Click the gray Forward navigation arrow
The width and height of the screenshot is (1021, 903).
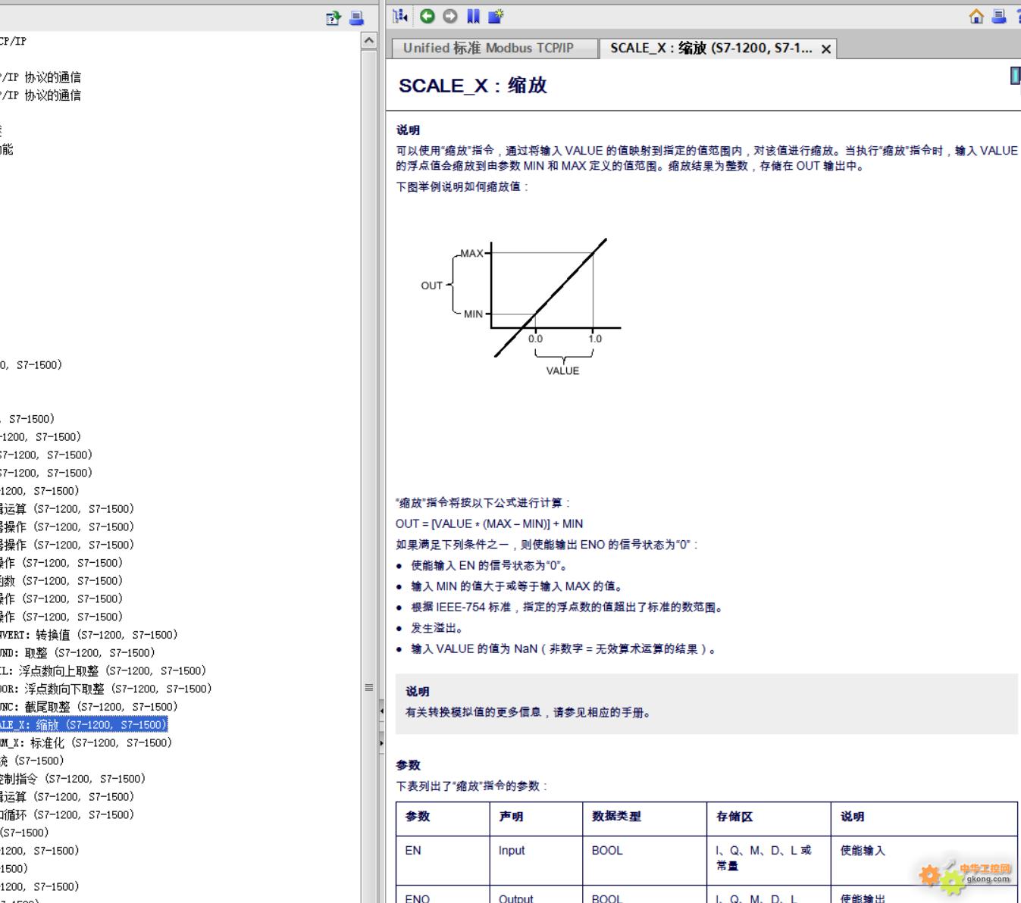point(450,16)
